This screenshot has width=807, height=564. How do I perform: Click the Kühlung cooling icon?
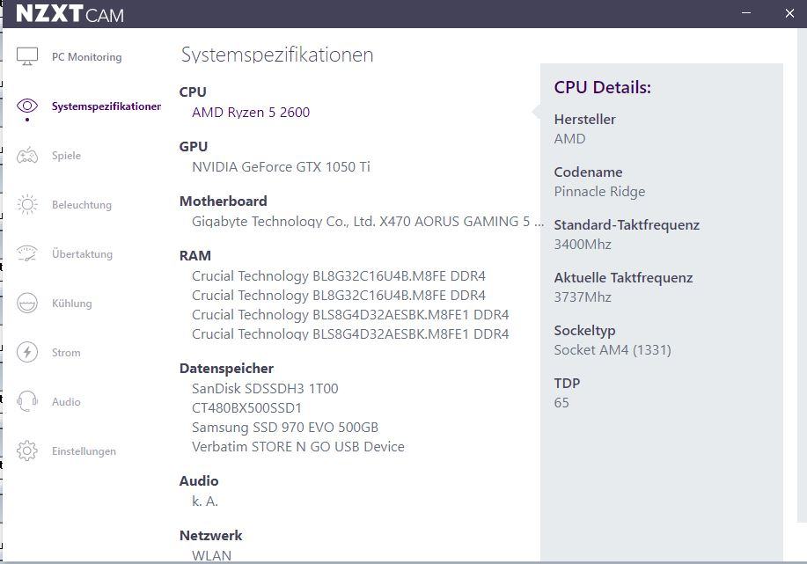tap(27, 303)
